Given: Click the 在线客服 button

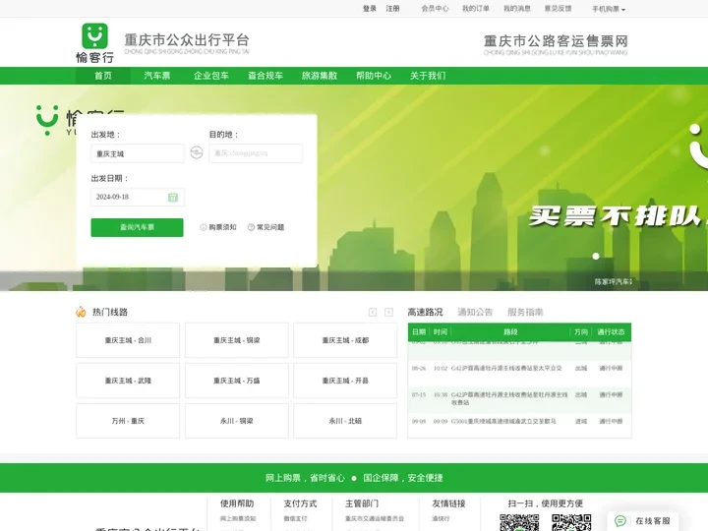Looking at the screenshot, I should 643,520.
